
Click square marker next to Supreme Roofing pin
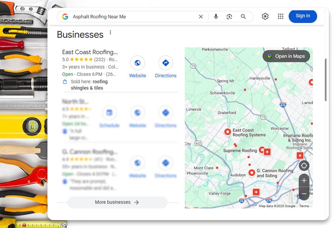click(267, 152)
